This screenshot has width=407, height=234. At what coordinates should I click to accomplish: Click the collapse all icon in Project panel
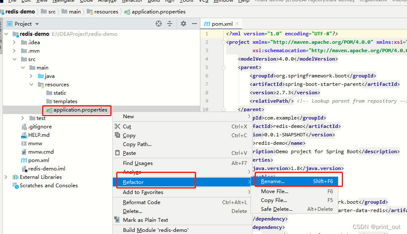point(170,24)
